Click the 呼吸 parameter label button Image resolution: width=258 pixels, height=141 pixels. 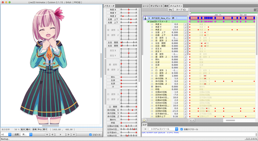(113, 123)
